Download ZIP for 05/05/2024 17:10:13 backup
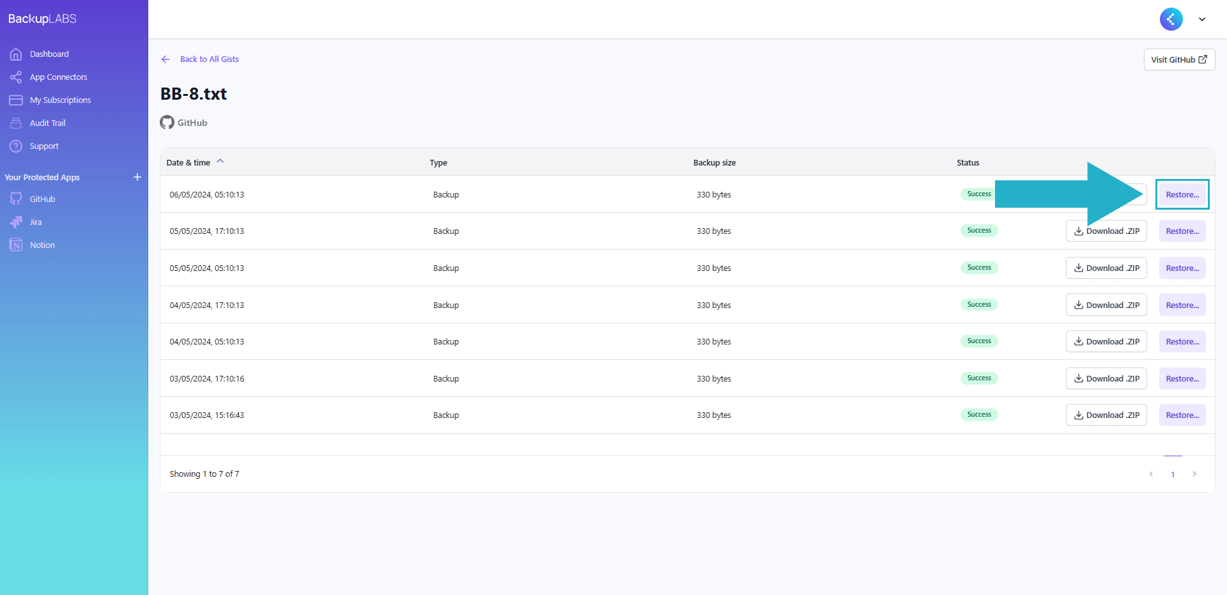This screenshot has width=1227, height=595. point(1106,231)
